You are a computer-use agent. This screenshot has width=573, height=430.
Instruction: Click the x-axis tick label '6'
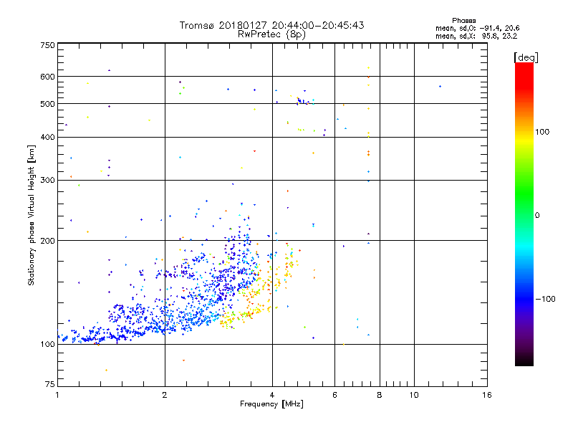tap(334, 395)
